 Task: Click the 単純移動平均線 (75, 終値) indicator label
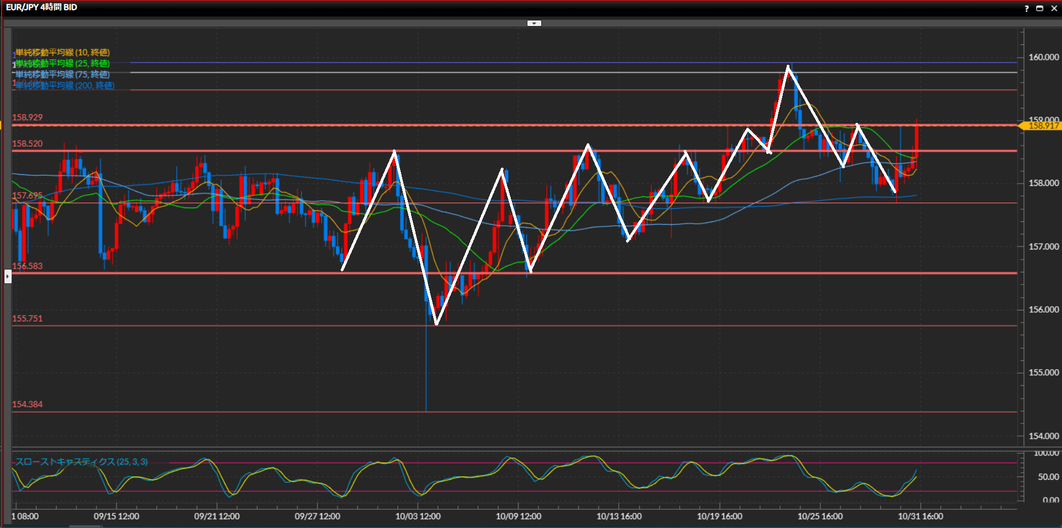pyautogui.click(x=62, y=74)
